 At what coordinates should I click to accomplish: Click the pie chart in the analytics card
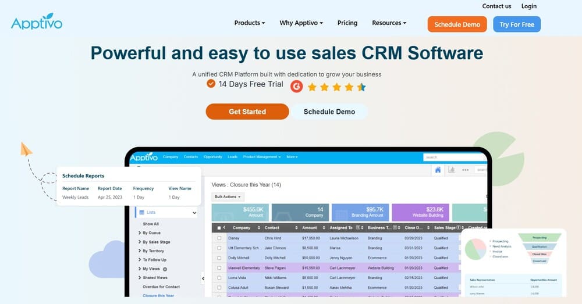pyautogui.click(x=475, y=249)
